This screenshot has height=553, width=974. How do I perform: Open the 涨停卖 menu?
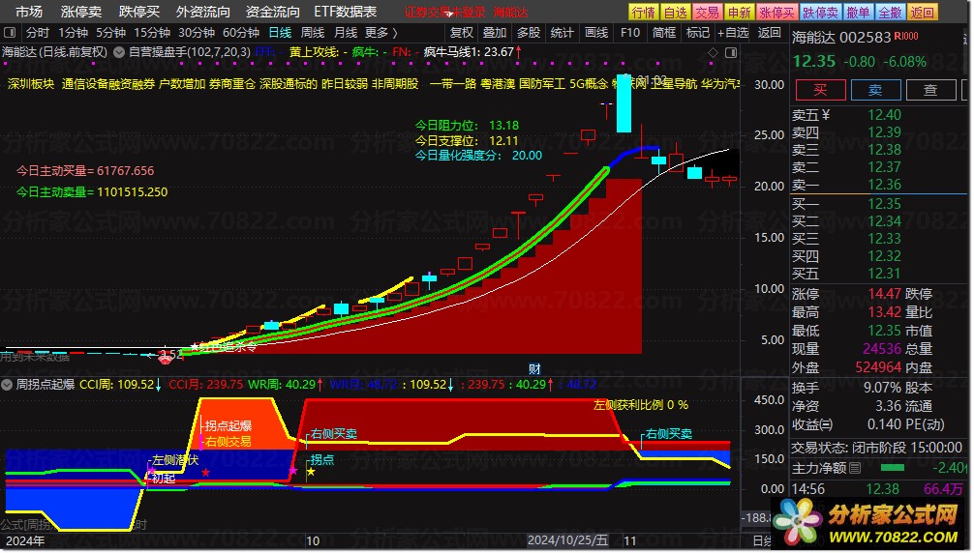coord(81,12)
